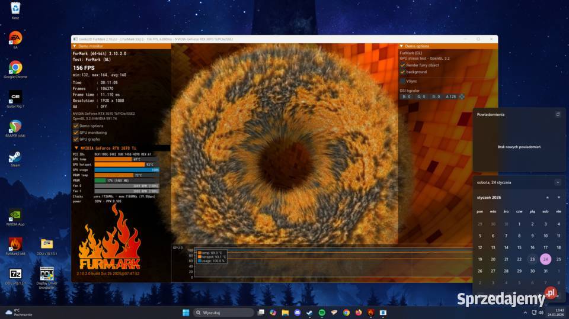Launch the REAPER (x64) desktop icon
Screen dimensions: 569x319
pos(15,127)
